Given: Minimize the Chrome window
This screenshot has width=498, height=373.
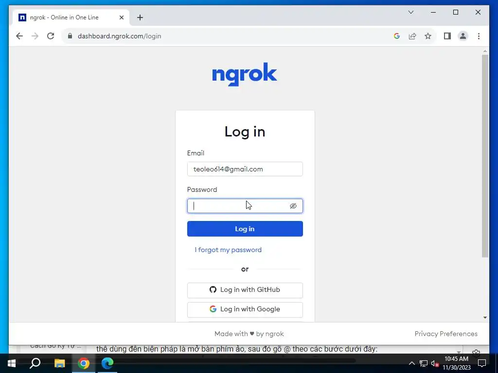Looking at the screenshot, I should 433,12.
